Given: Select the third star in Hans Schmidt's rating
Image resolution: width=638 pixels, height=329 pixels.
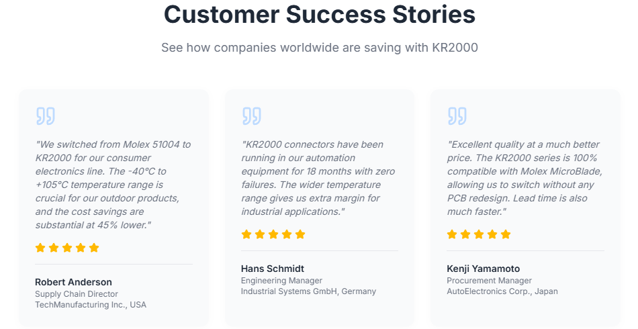Looking at the screenshot, I should 273,234.
